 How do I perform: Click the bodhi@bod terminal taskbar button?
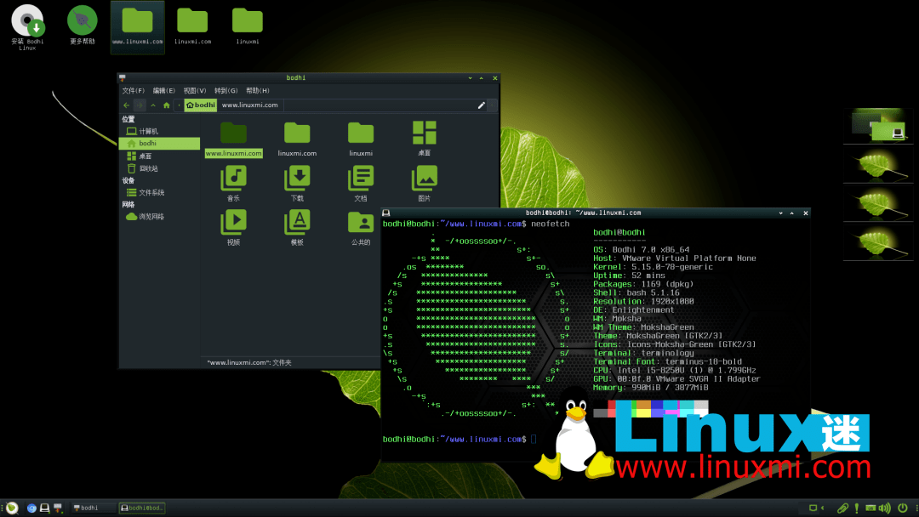[141, 508]
